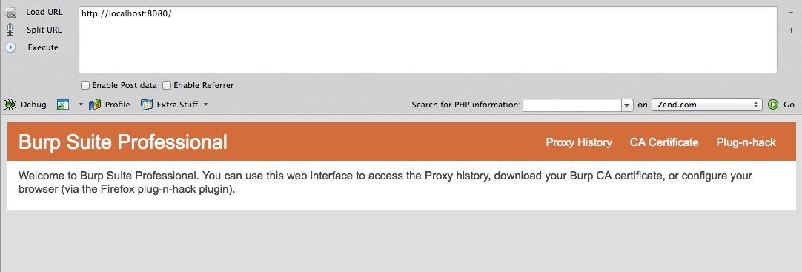Click the green Go arrow icon
Screen dimensions: 802x272
pos(773,105)
